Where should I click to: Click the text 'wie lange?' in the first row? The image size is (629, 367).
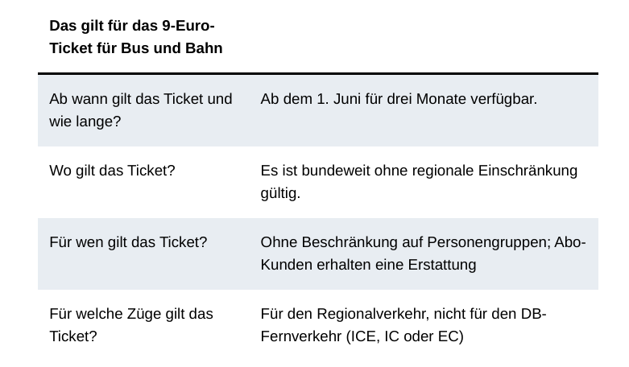pos(85,122)
